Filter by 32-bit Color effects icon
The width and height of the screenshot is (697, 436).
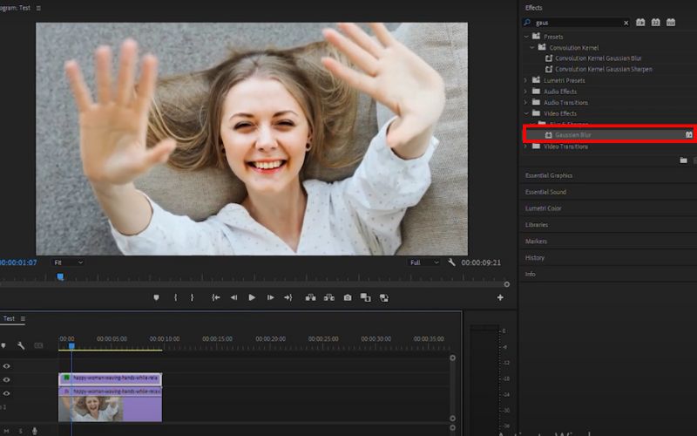coord(656,23)
